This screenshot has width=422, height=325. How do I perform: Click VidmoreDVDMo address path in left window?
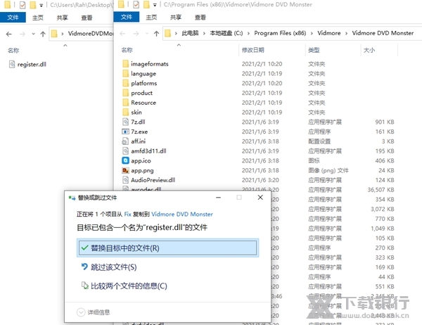(91, 33)
